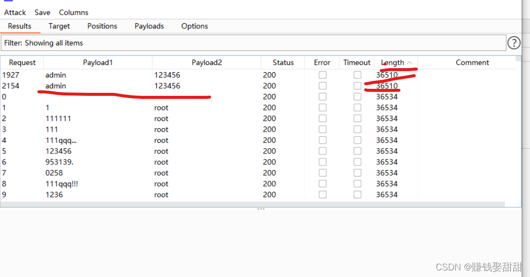
Task: Open the Attack menu
Action: coord(15,13)
